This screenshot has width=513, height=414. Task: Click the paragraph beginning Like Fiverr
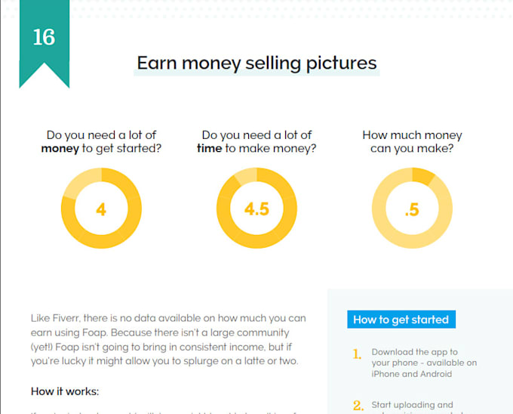tap(168, 340)
